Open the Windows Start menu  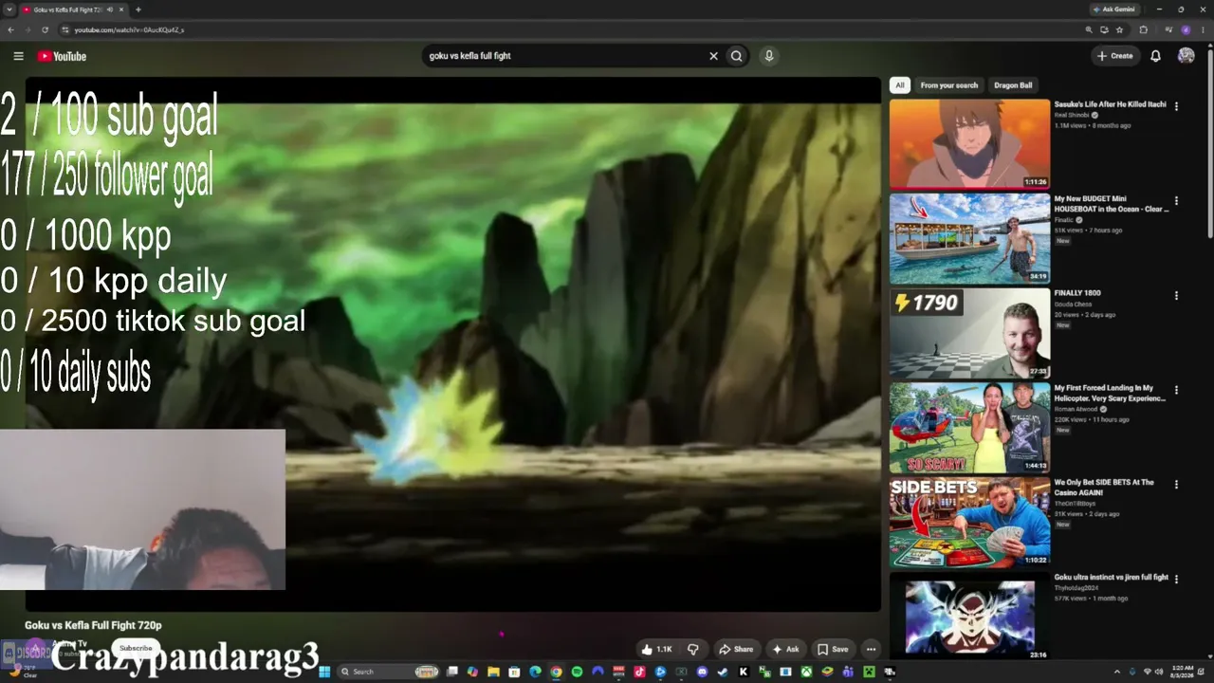pyautogui.click(x=324, y=672)
